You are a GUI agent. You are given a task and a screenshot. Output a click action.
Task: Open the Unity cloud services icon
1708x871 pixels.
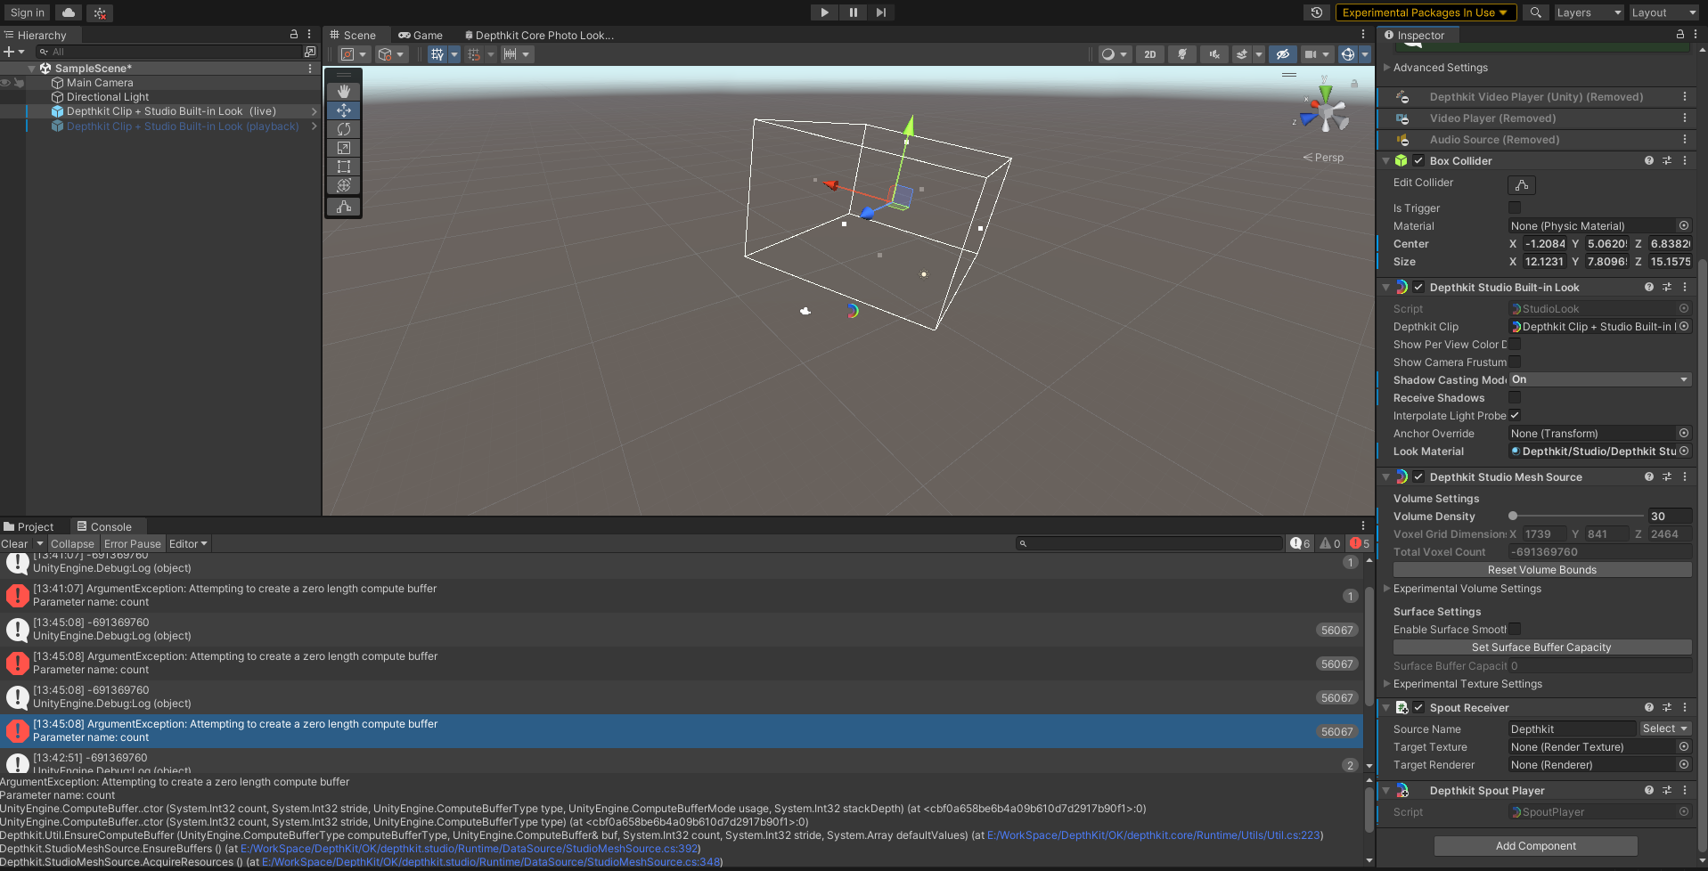point(69,12)
